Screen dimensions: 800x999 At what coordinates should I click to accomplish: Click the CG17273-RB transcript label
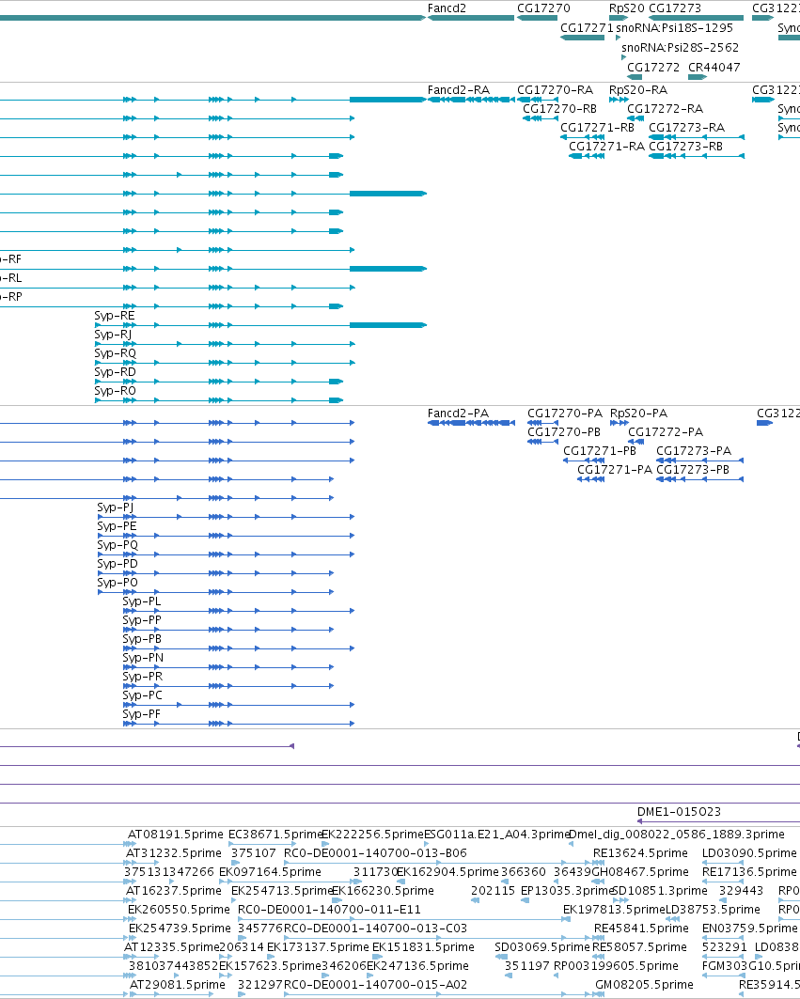coord(686,147)
